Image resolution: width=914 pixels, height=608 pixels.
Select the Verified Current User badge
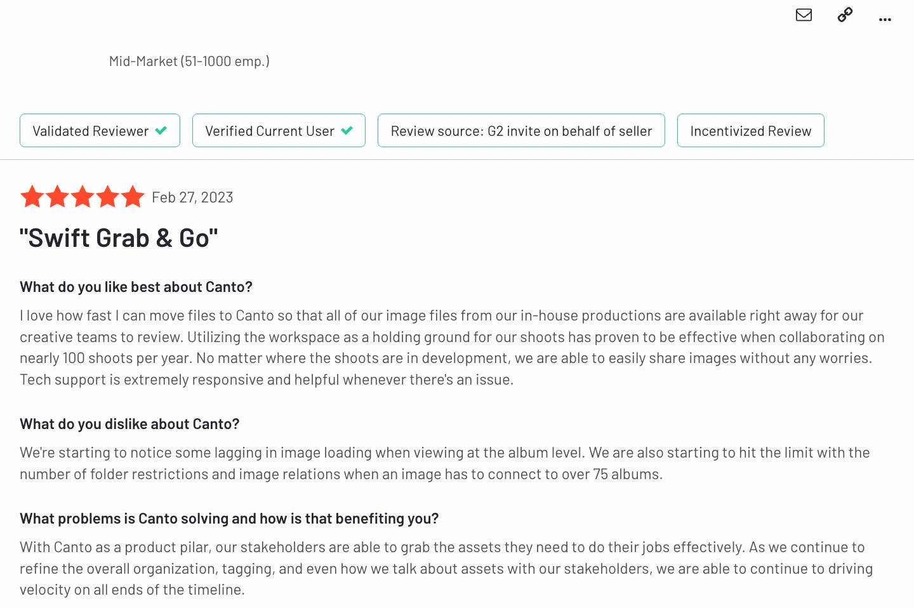click(279, 131)
